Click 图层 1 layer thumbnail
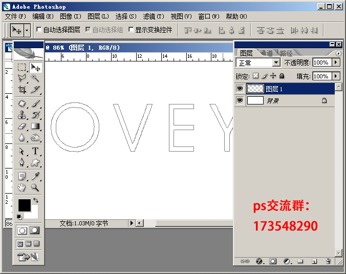346x274 pixels. click(x=255, y=89)
